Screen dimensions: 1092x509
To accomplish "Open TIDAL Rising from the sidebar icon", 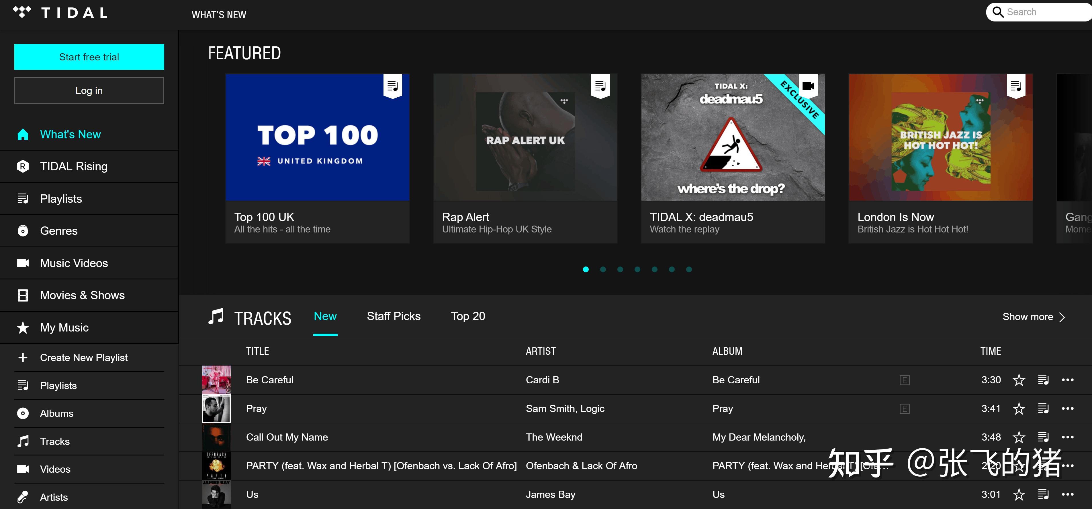I will coord(22,166).
